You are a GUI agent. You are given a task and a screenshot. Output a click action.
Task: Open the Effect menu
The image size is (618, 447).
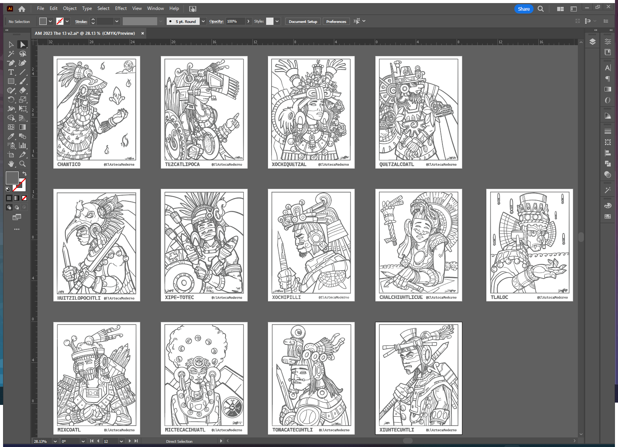click(121, 8)
